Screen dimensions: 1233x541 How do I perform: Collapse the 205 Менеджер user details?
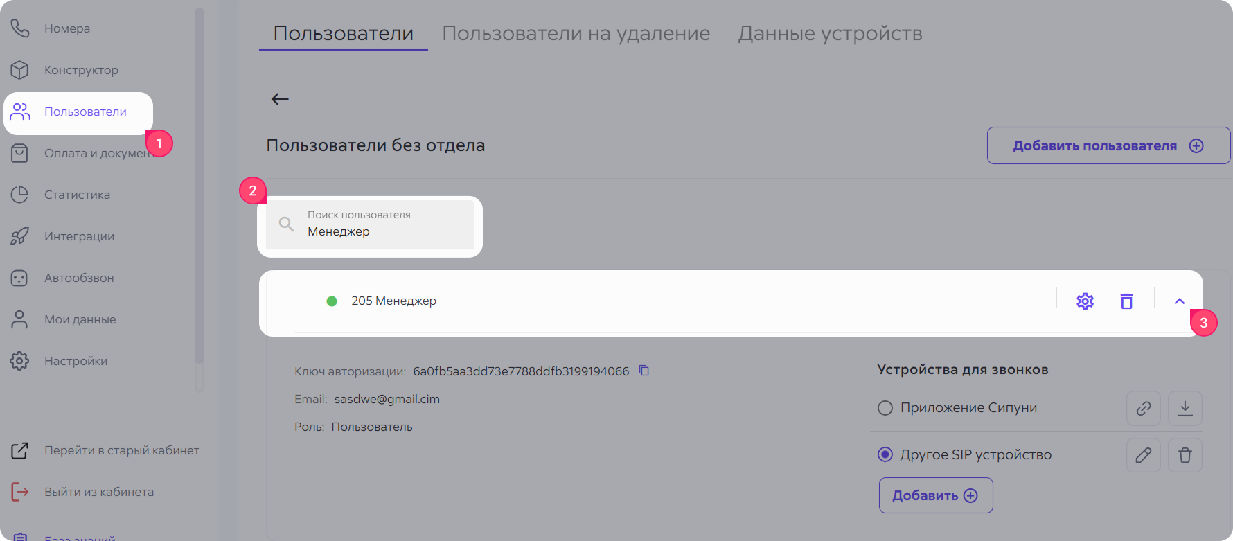coord(1180,301)
